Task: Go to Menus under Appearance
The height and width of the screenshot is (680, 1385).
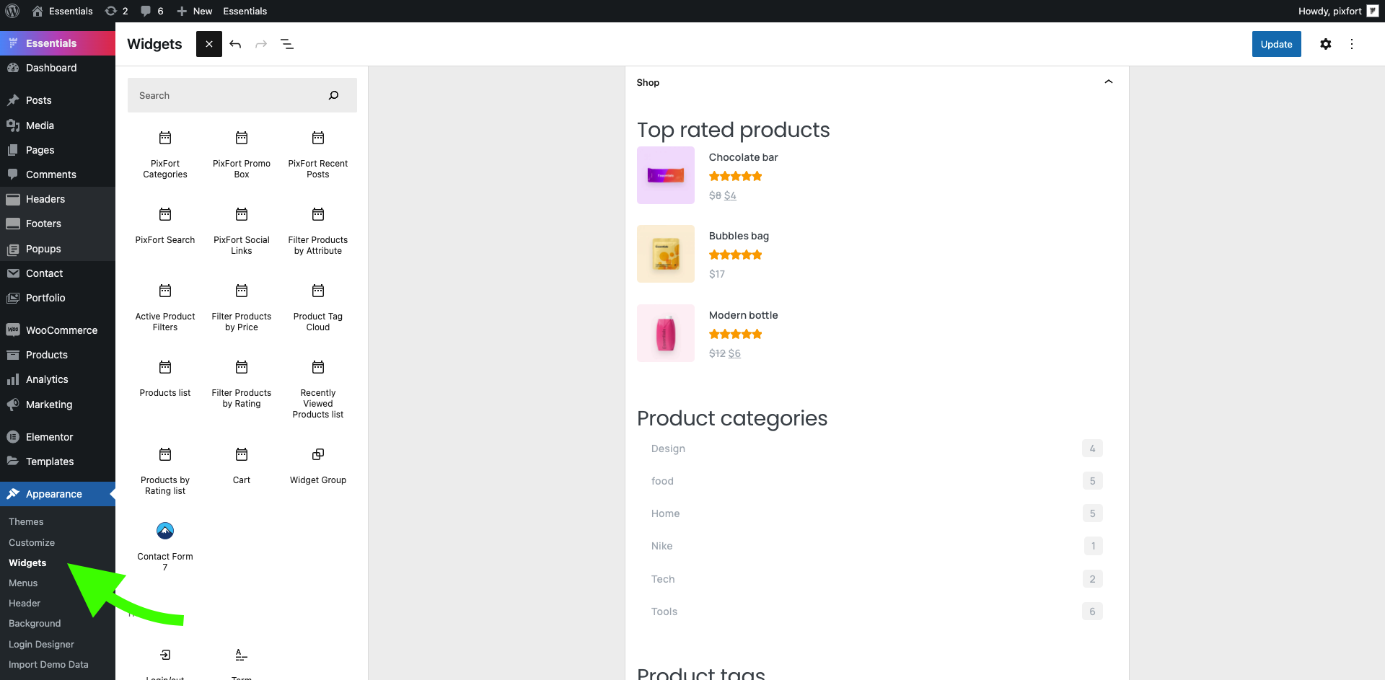Action: click(x=23, y=583)
